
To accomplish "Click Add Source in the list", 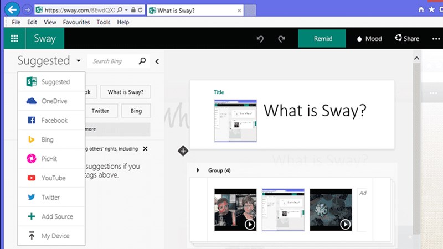I will click(x=51, y=216).
